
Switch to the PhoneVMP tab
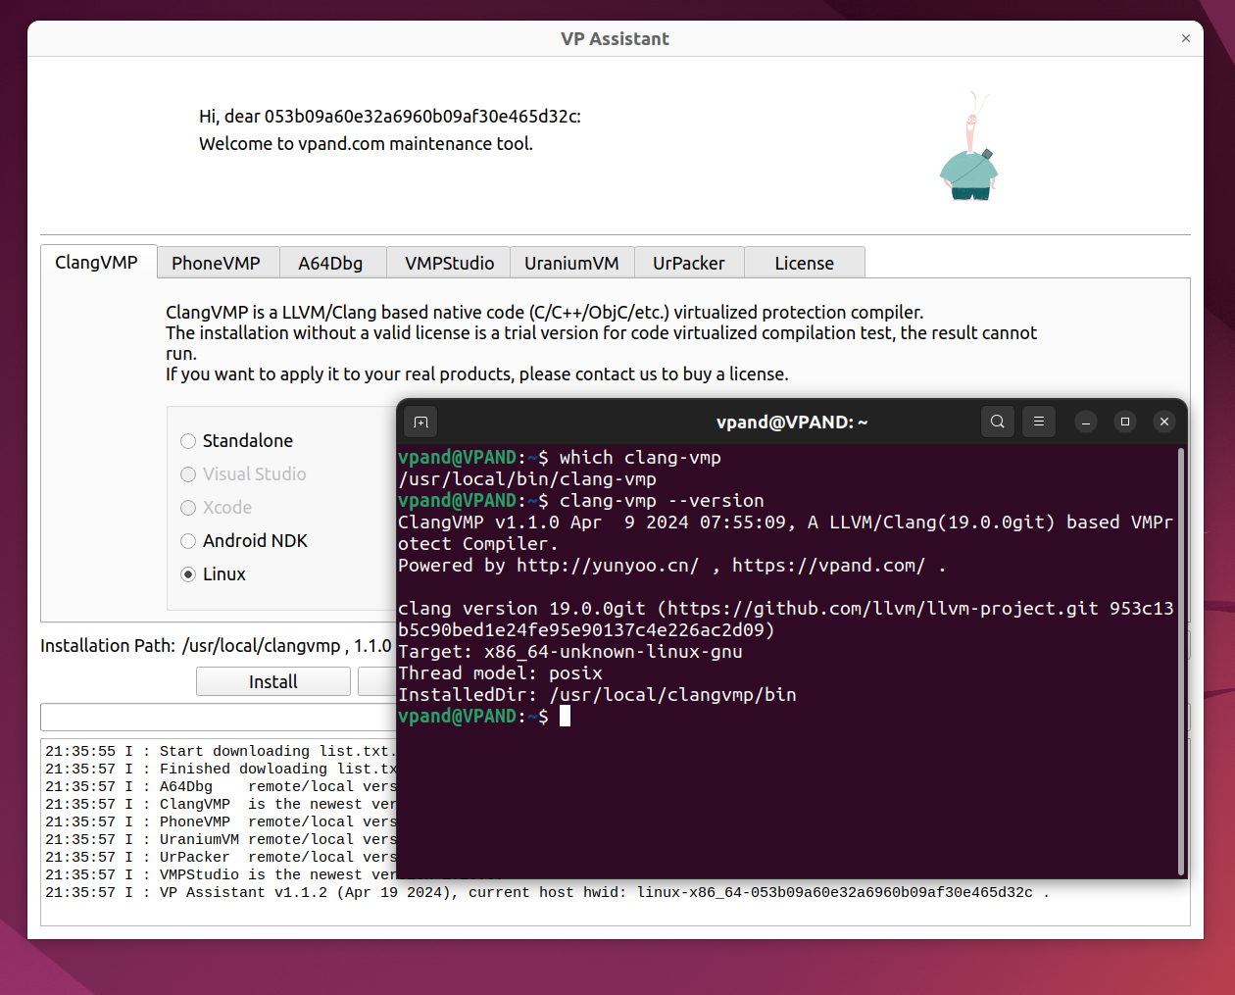coord(217,263)
